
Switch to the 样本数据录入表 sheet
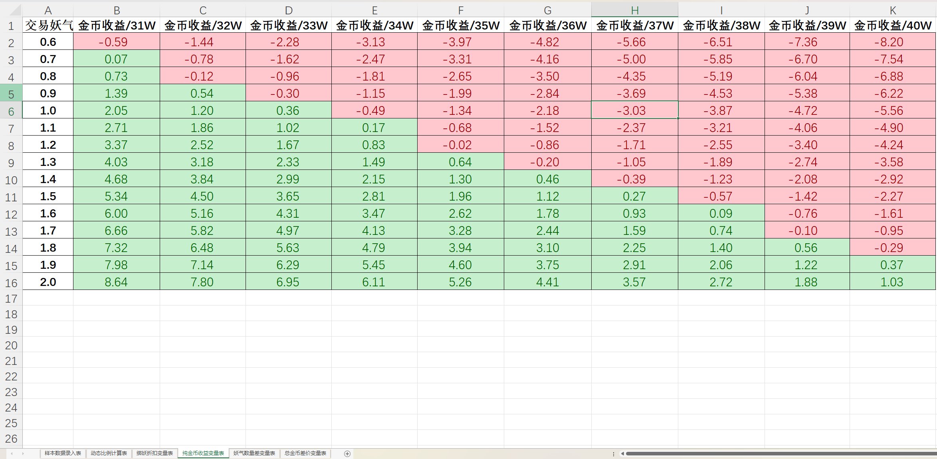tap(64, 453)
